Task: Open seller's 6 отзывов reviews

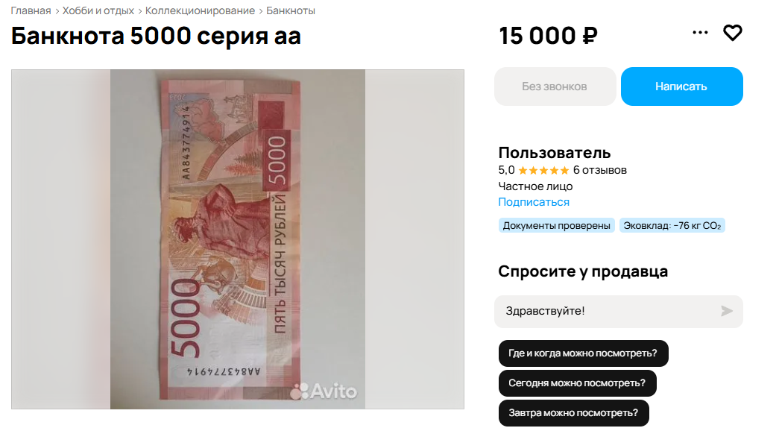Action: coord(599,170)
